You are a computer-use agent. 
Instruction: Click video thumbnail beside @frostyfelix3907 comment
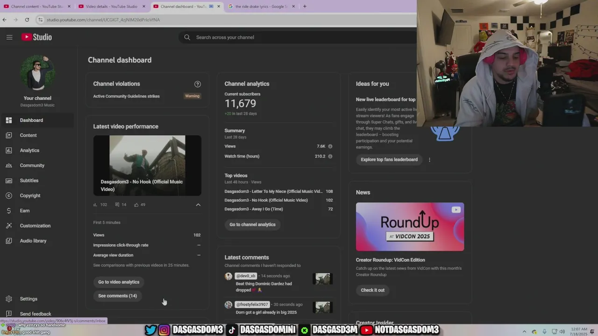click(323, 307)
